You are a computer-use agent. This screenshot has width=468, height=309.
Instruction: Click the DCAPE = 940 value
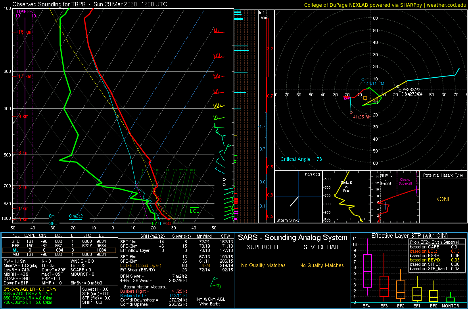[16, 278]
